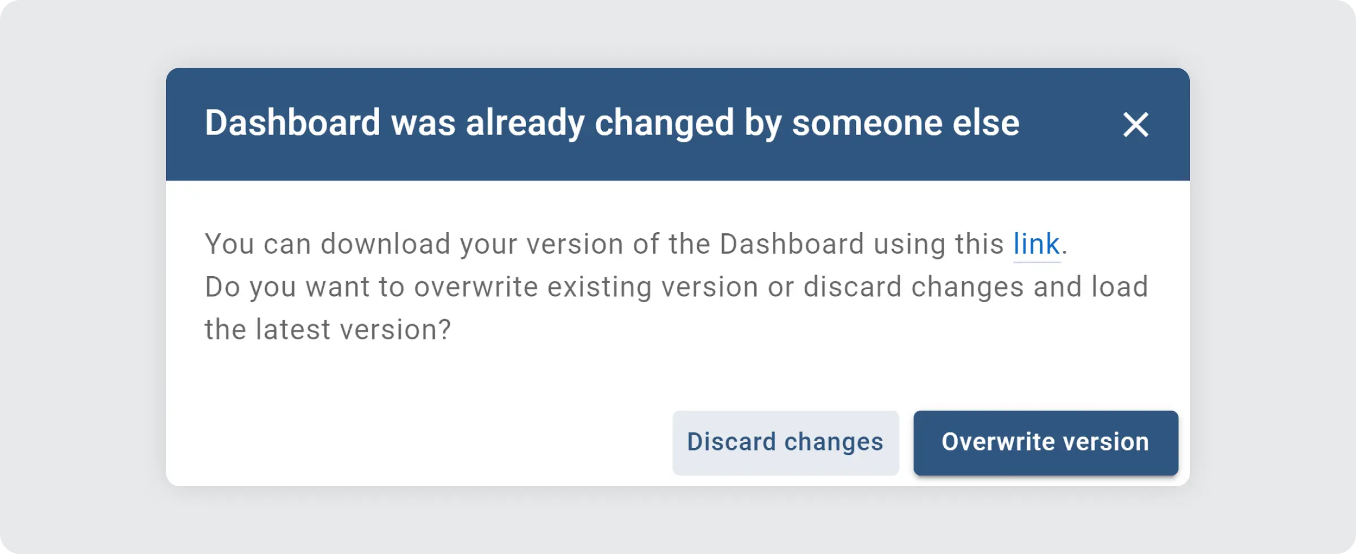
Task: Click the word 'Dashboard' in the title
Action: click(292, 123)
